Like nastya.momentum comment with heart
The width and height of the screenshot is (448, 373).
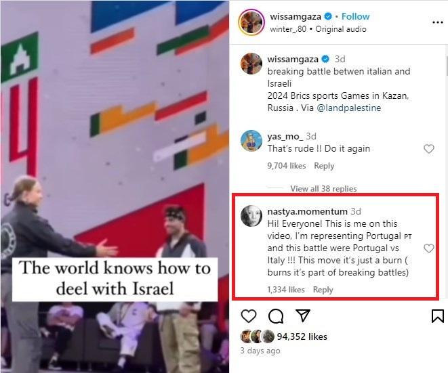tap(428, 248)
